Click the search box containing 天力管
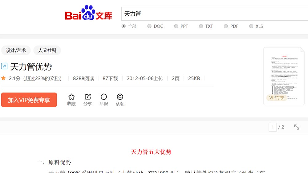Screen dimensions: 308x173 (x=213, y=14)
